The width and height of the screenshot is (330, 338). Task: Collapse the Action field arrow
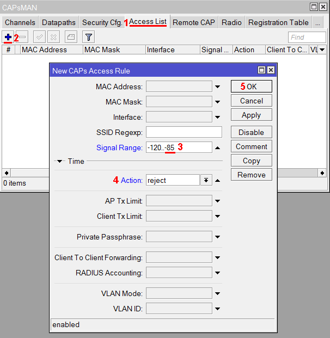pos(217,180)
